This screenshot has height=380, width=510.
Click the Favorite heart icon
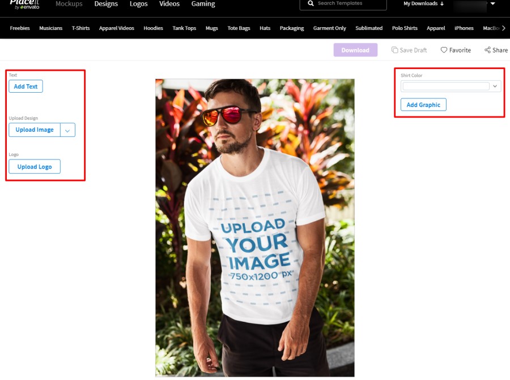point(444,50)
